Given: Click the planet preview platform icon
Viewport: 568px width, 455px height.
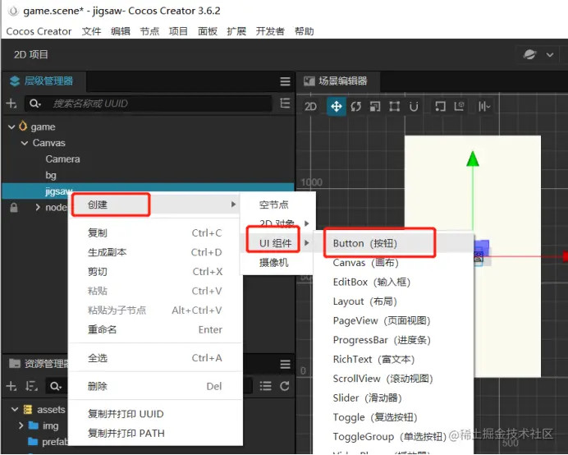Looking at the screenshot, I should coord(529,55).
